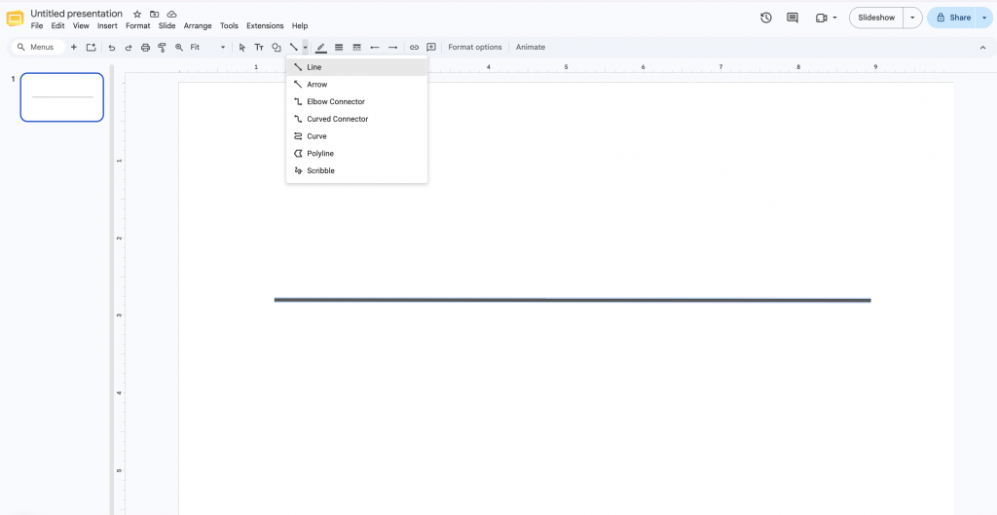Open the comments panel icon
This screenshot has height=515, width=997.
point(793,18)
